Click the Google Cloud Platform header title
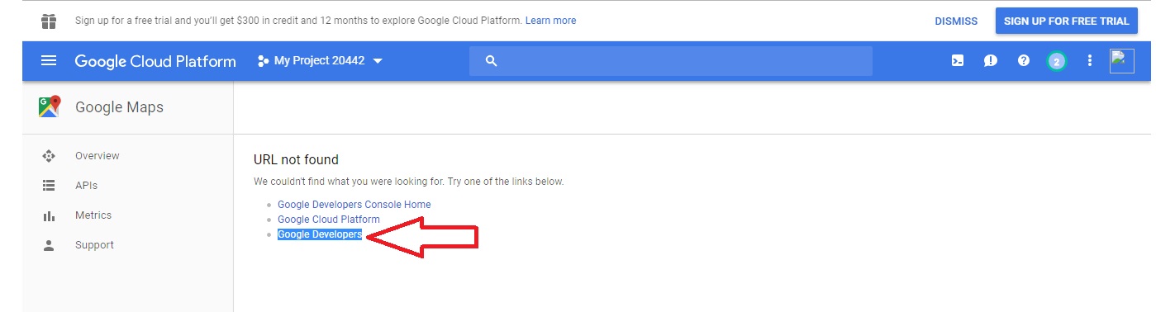 [155, 61]
